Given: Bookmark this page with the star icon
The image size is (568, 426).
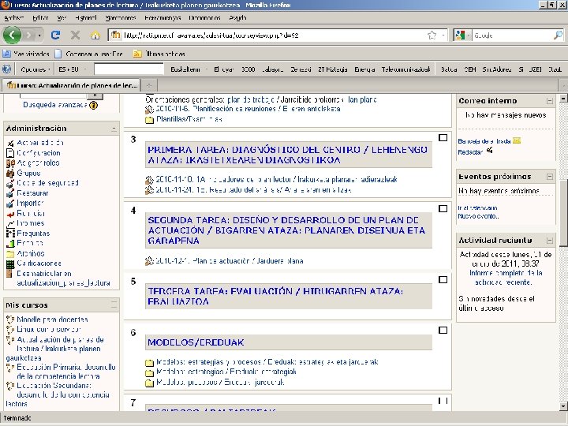Looking at the screenshot, I should click(432, 35).
